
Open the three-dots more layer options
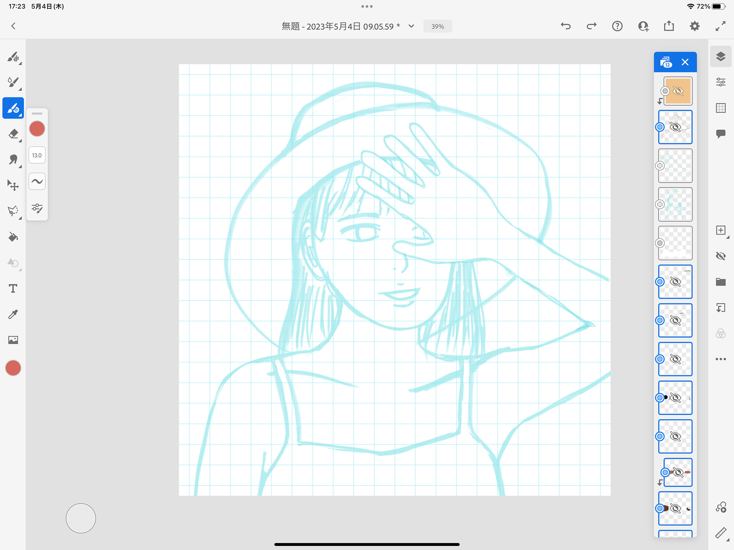721,359
